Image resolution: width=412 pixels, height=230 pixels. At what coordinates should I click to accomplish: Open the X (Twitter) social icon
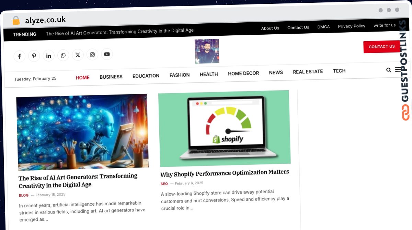(x=78, y=55)
